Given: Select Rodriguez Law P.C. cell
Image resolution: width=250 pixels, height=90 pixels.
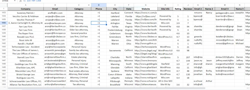Looking at the screenshot, I should 25,78.
